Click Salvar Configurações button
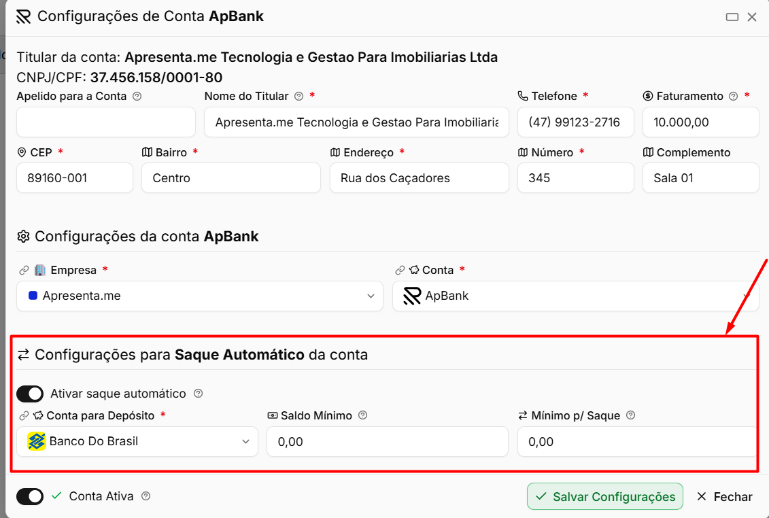Image resolution: width=769 pixels, height=518 pixels. click(x=604, y=496)
